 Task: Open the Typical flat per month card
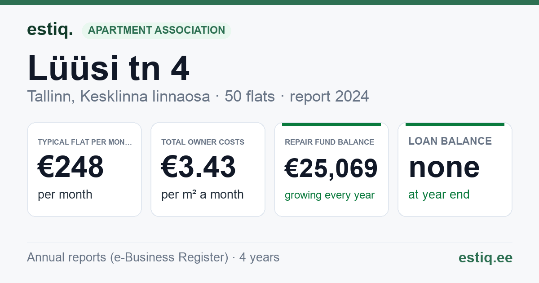(x=84, y=169)
